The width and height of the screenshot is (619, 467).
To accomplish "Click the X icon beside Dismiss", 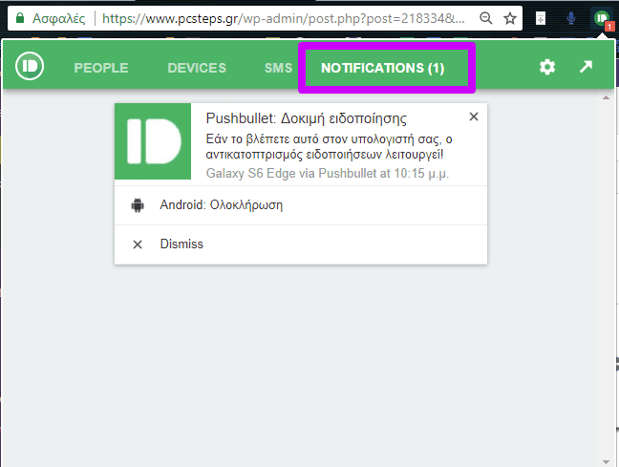I will (138, 244).
